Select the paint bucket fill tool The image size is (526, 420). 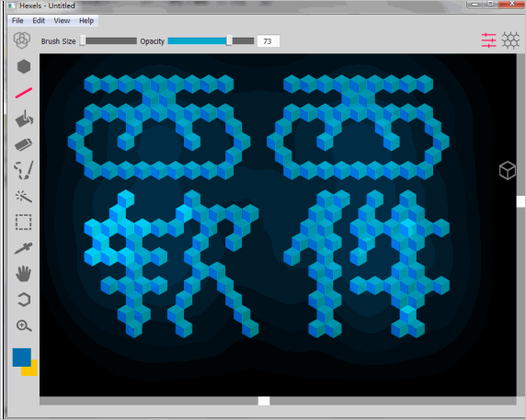(24, 119)
